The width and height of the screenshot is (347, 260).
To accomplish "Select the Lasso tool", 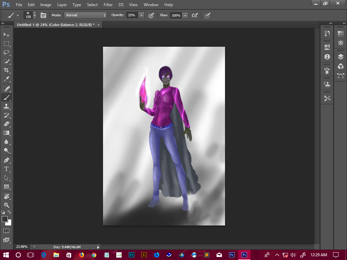I will pyautogui.click(x=6, y=52).
